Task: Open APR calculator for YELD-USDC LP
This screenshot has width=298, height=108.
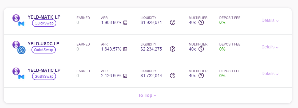Action: tap(125, 49)
